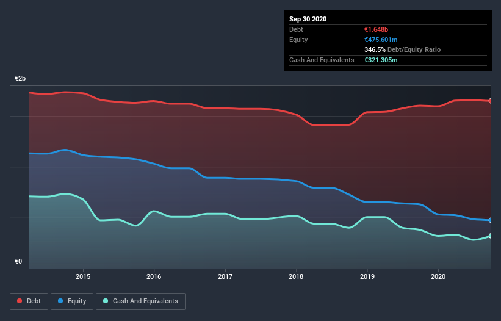Click the €475.601m equity value

(x=381, y=40)
